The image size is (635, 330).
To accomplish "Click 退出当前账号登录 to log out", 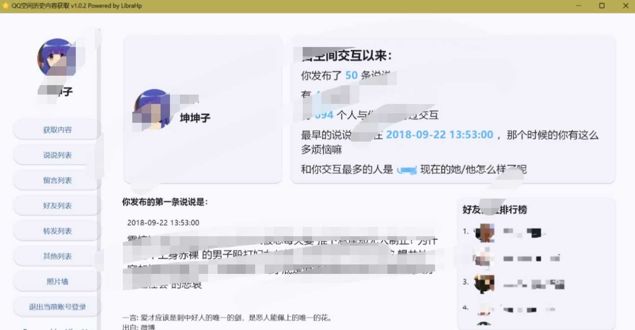I will tap(57, 307).
